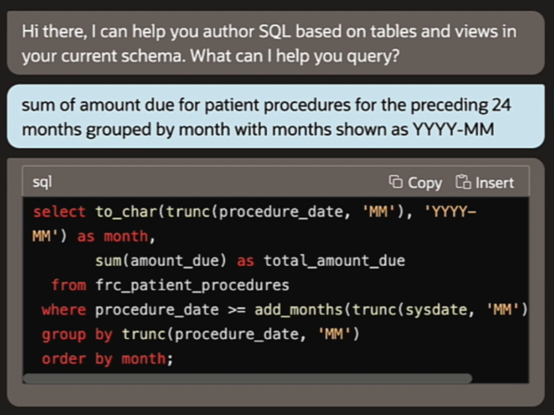Click the group by clause line
Image resolution: width=554 pixels, height=415 pixels.
(x=200, y=335)
